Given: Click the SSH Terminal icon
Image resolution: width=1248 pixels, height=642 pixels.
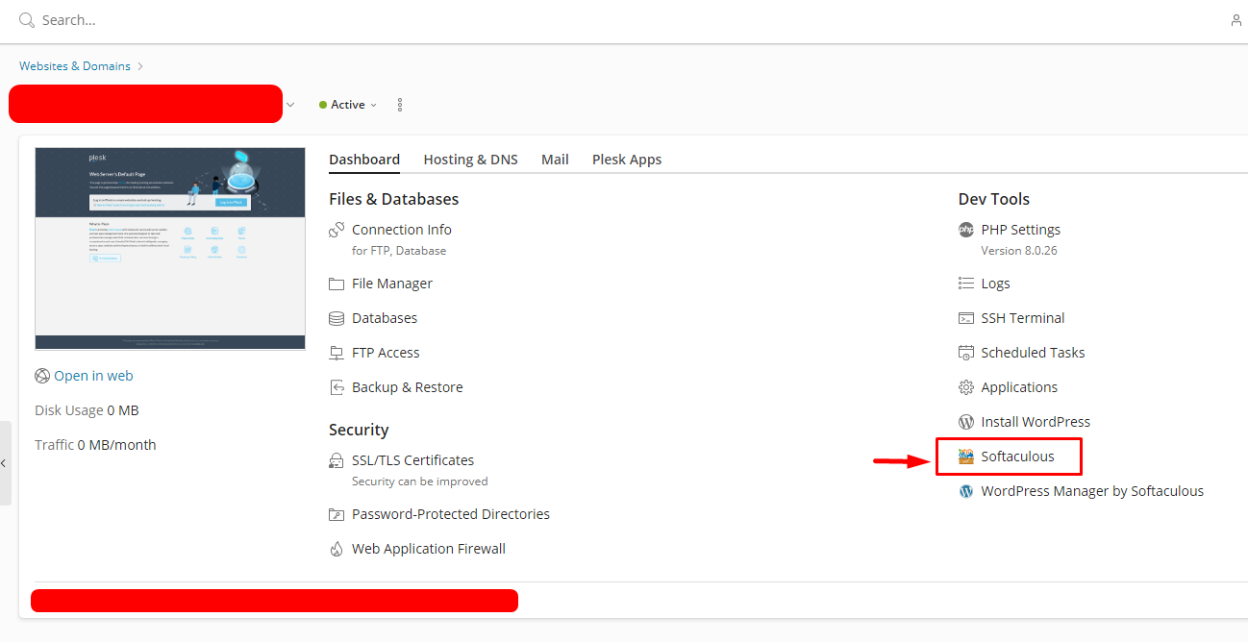Looking at the screenshot, I should pos(966,318).
